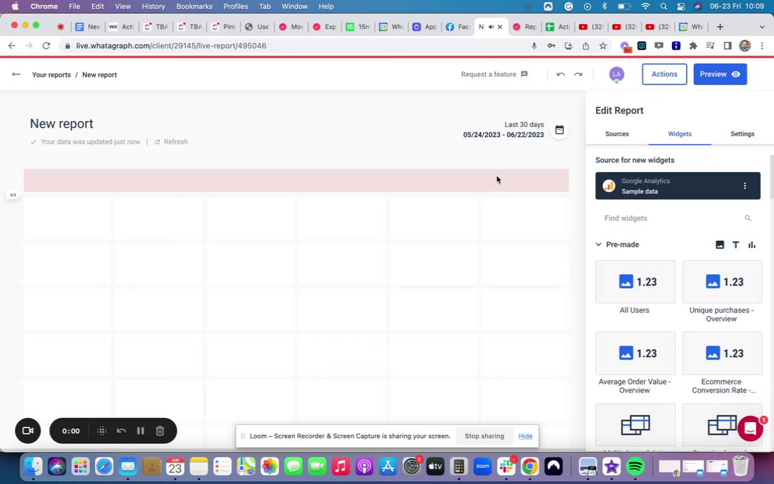The width and height of the screenshot is (774, 484).
Task: Filter pre-made widgets by image type icon
Action: pos(720,245)
